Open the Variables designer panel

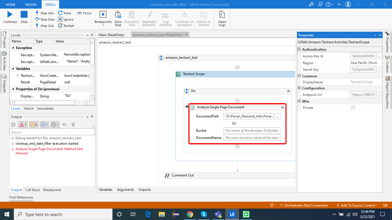(106, 190)
